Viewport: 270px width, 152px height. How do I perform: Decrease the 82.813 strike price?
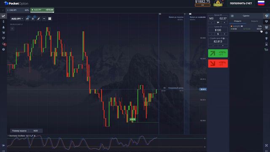pyautogui.click(x=213, y=46)
